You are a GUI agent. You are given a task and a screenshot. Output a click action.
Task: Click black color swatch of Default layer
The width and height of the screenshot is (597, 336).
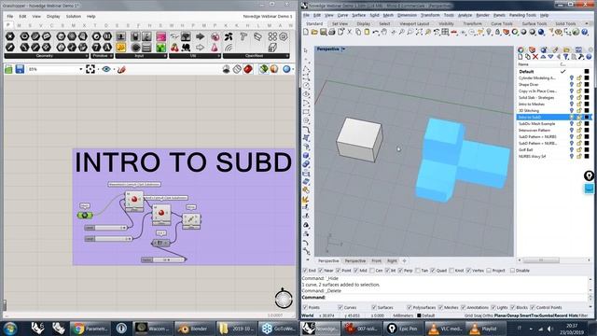click(x=587, y=71)
